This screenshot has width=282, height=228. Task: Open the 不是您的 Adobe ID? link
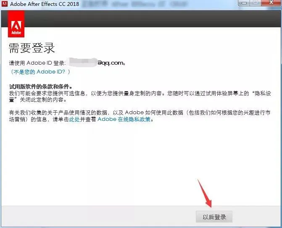click(40, 72)
